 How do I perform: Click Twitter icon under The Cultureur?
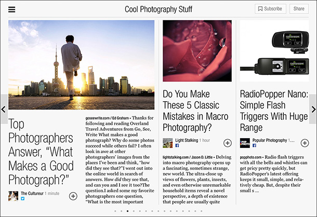[x=23, y=199]
